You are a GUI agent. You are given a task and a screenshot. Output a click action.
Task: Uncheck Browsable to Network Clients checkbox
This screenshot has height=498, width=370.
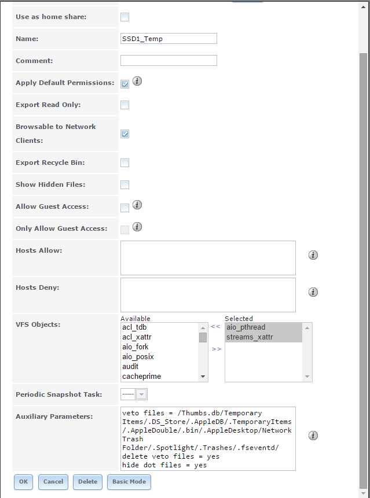pyautogui.click(x=125, y=134)
